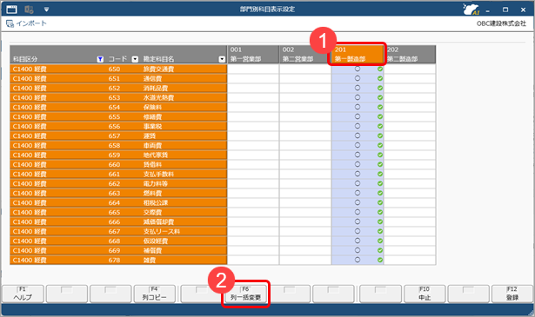
Task: Toggle the ○ display mark in 658 車両費 row
Action: [x=358, y=145]
